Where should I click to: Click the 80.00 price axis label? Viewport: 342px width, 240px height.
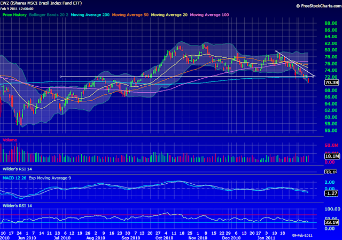331,50
